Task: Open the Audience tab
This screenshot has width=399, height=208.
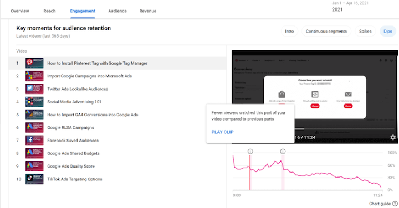Action: point(117,11)
